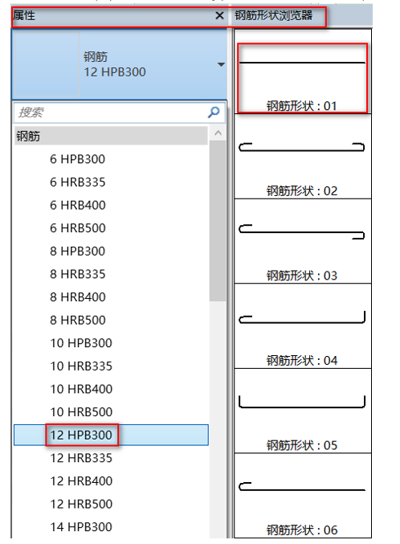Choose 8 HRB400 in the list
400x544 pixels.
[x=77, y=297]
